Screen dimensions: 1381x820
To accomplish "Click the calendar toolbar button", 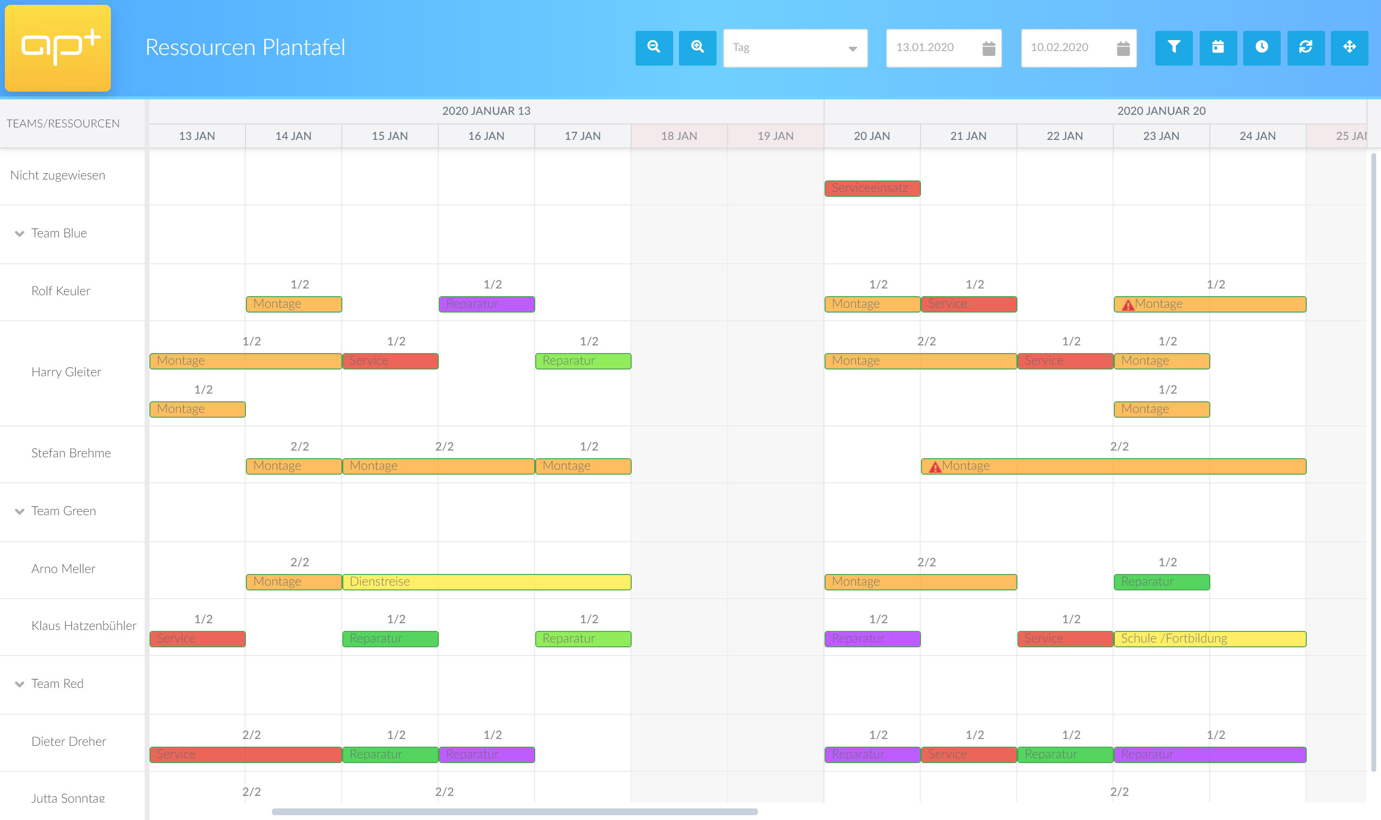I will click(1218, 48).
